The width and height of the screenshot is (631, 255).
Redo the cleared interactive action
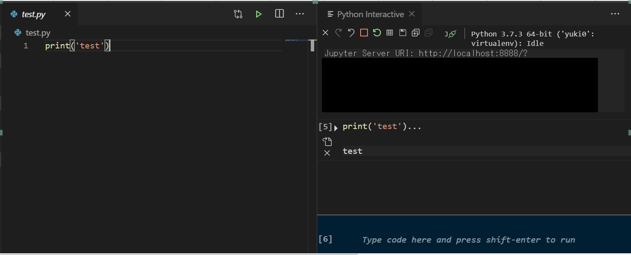(x=338, y=32)
